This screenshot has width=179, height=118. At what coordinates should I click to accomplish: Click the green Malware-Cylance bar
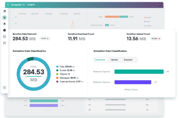(139, 72)
